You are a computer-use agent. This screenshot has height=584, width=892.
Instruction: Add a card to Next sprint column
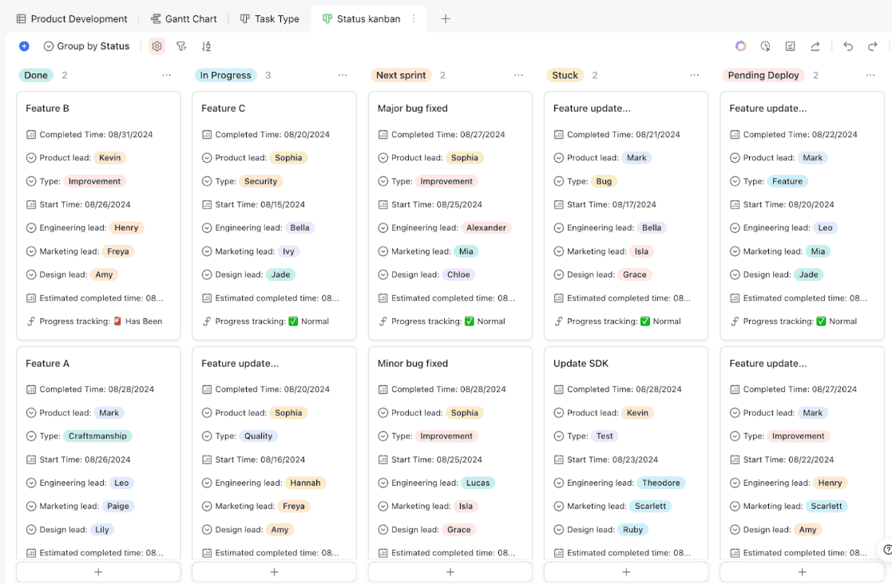click(450, 572)
